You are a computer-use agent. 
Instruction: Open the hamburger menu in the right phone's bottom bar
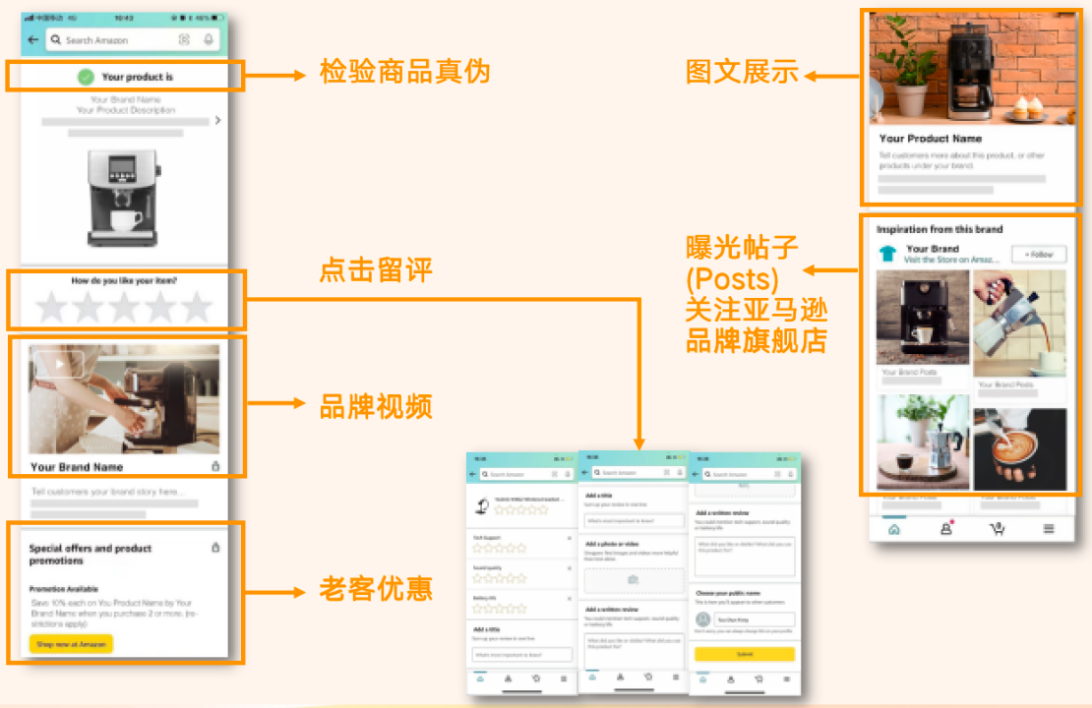coord(1049,529)
